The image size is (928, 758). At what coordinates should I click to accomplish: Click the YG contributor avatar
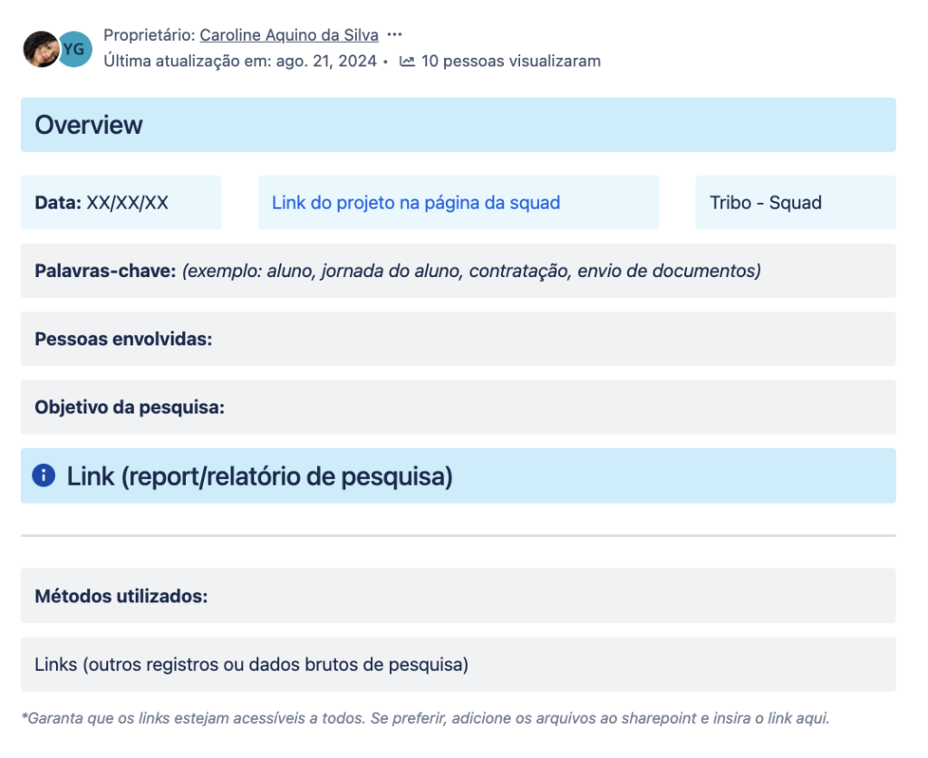point(76,49)
